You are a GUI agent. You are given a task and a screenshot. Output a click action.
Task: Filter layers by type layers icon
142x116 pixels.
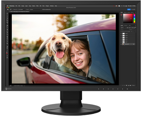(x=131, y=28)
